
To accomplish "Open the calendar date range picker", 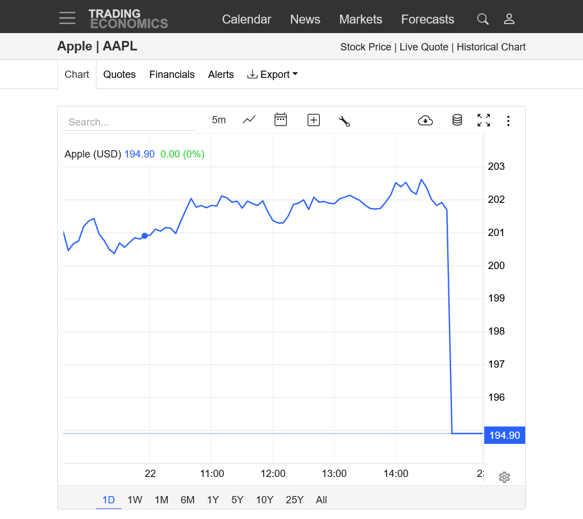I will (281, 119).
